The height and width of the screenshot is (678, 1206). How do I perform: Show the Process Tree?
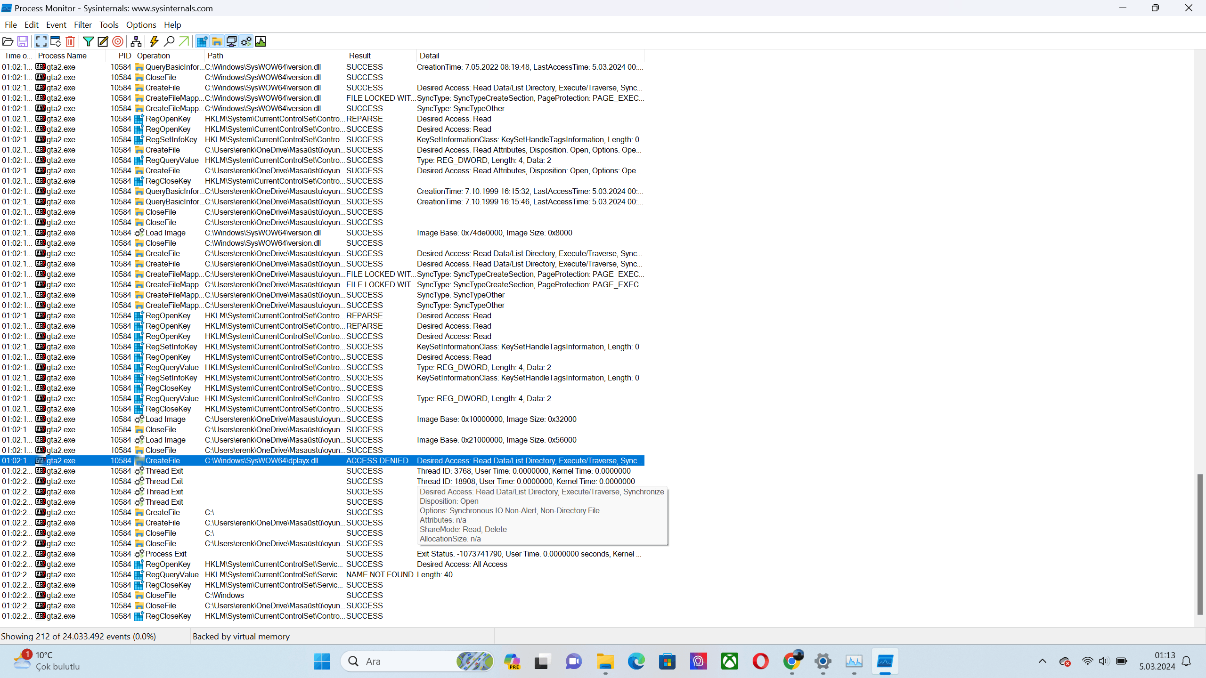point(136,41)
